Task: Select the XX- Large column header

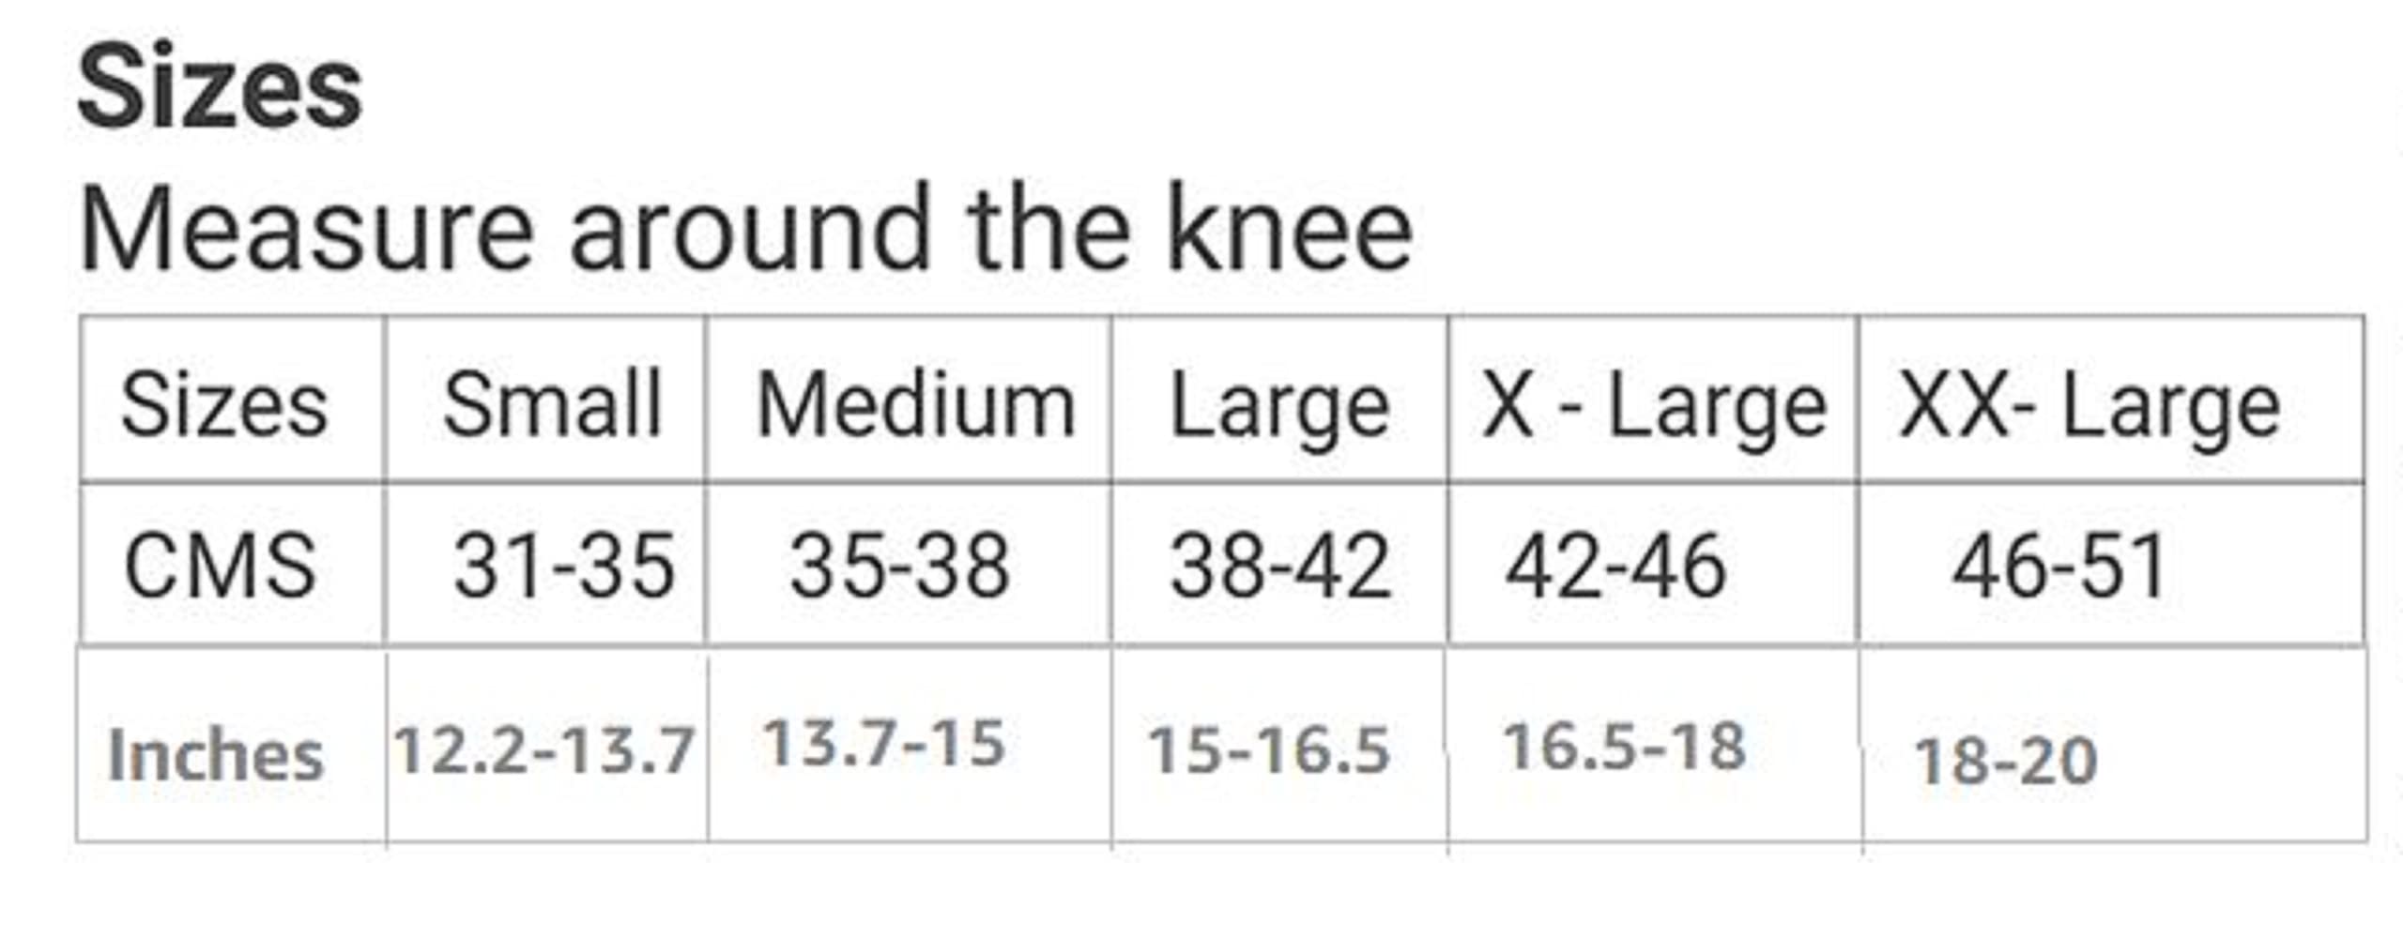Action: click(x=2089, y=407)
